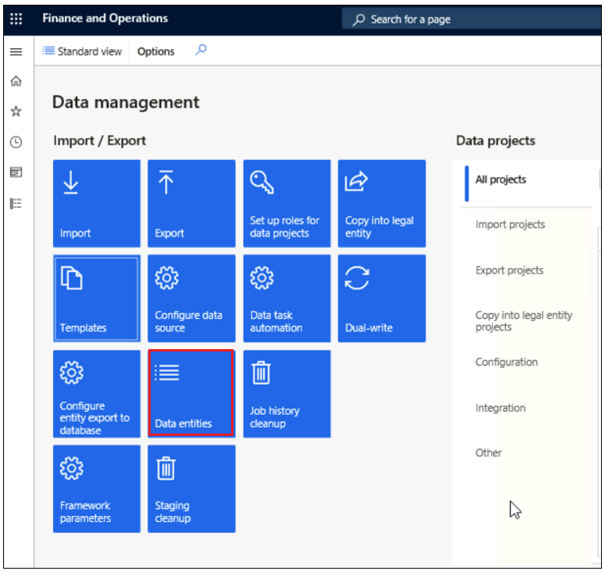Open Configure entity export to database tile
605x571 pixels.
point(97,393)
